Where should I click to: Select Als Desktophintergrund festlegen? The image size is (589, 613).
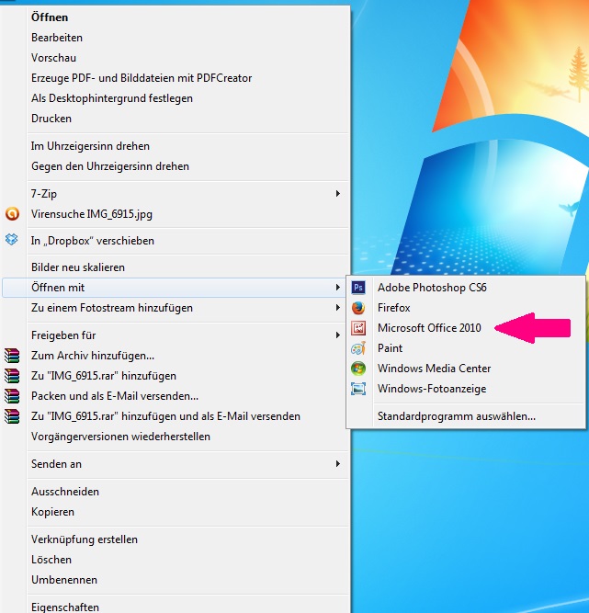pyautogui.click(x=112, y=98)
